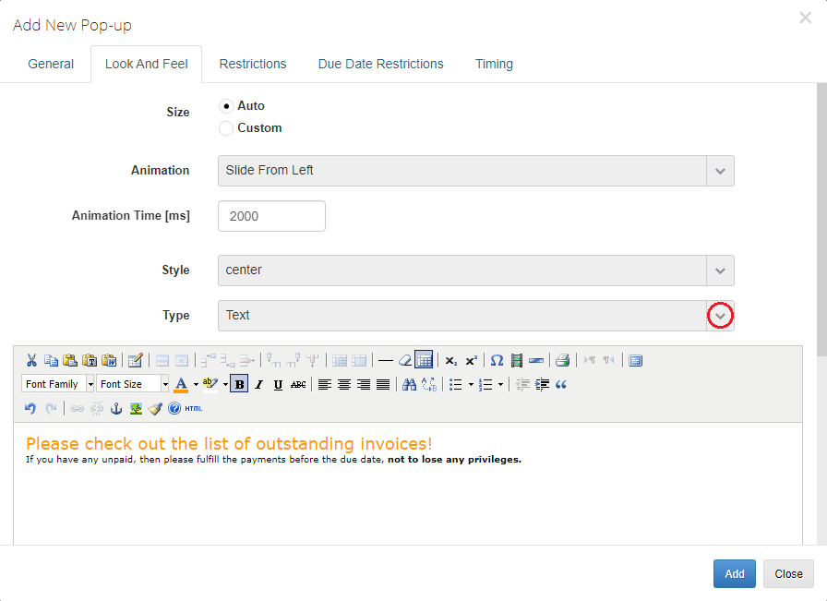The width and height of the screenshot is (827, 601).
Task: Undo the last edit
Action: coord(30,408)
